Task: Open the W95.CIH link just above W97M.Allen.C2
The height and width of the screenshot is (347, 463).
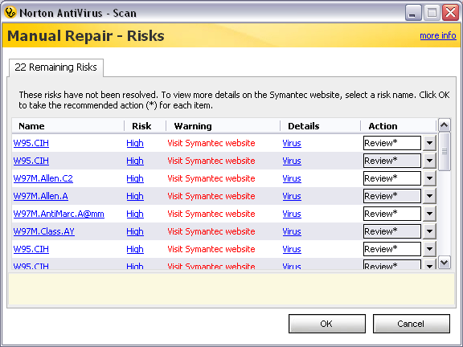Action: (x=31, y=161)
